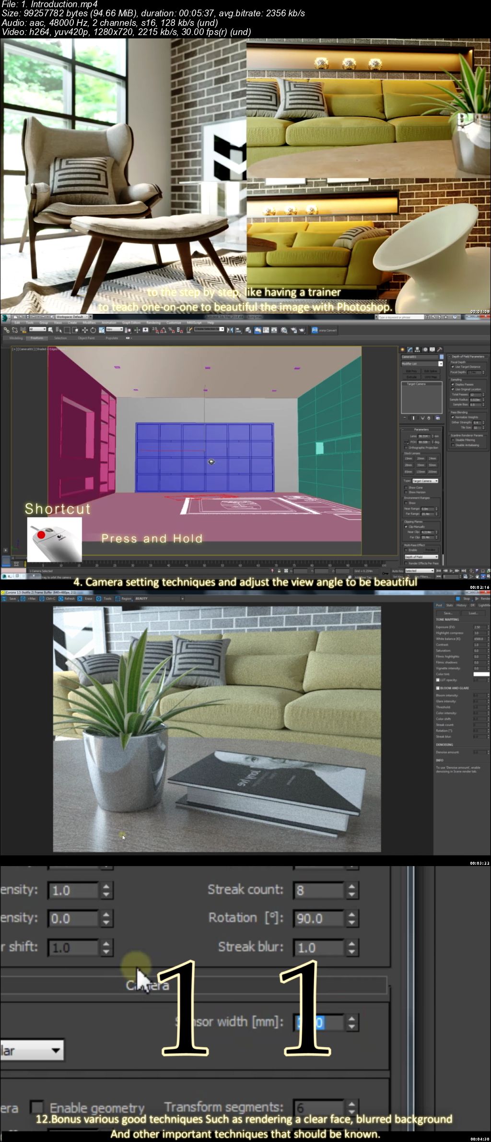Click the Select and Link toolbar icon
The image size is (491, 1142).
pos(6,330)
